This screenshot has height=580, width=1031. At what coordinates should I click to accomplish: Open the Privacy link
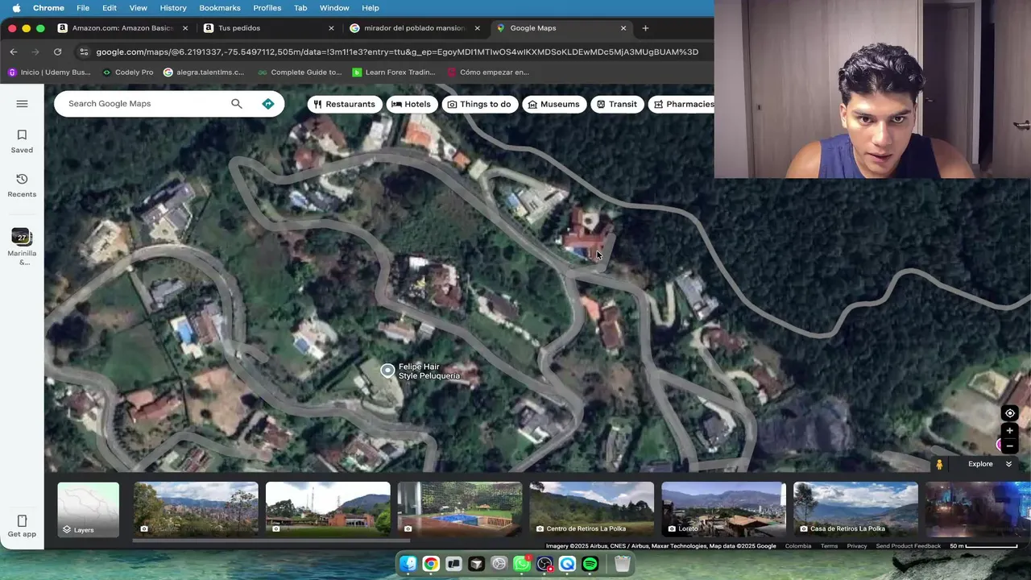[857, 546]
